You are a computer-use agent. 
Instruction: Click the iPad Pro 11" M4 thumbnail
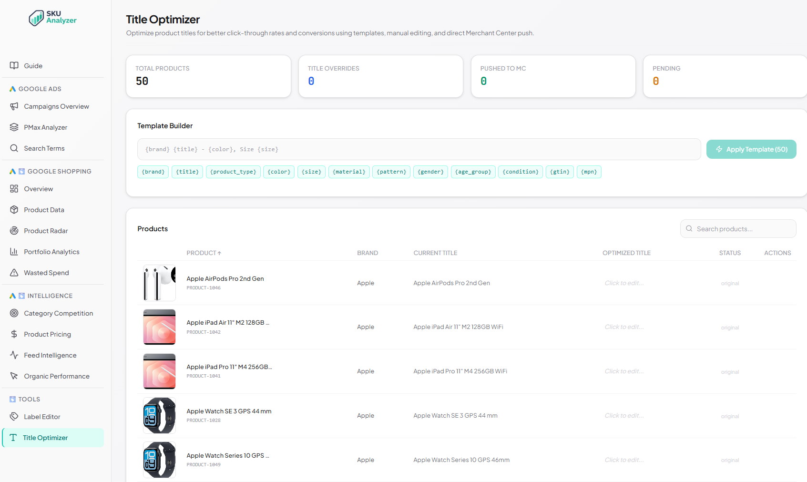[159, 371]
